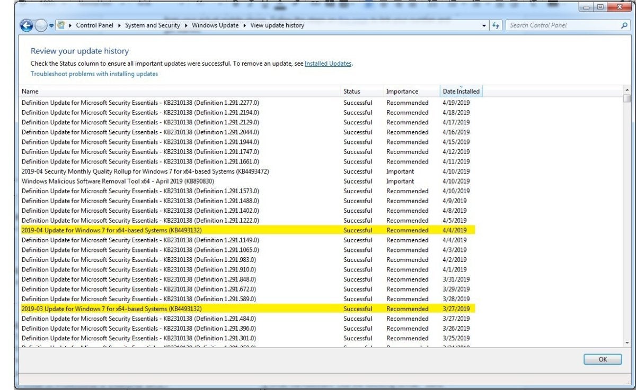Open the recent pages dropdown beside Forward

51,26
